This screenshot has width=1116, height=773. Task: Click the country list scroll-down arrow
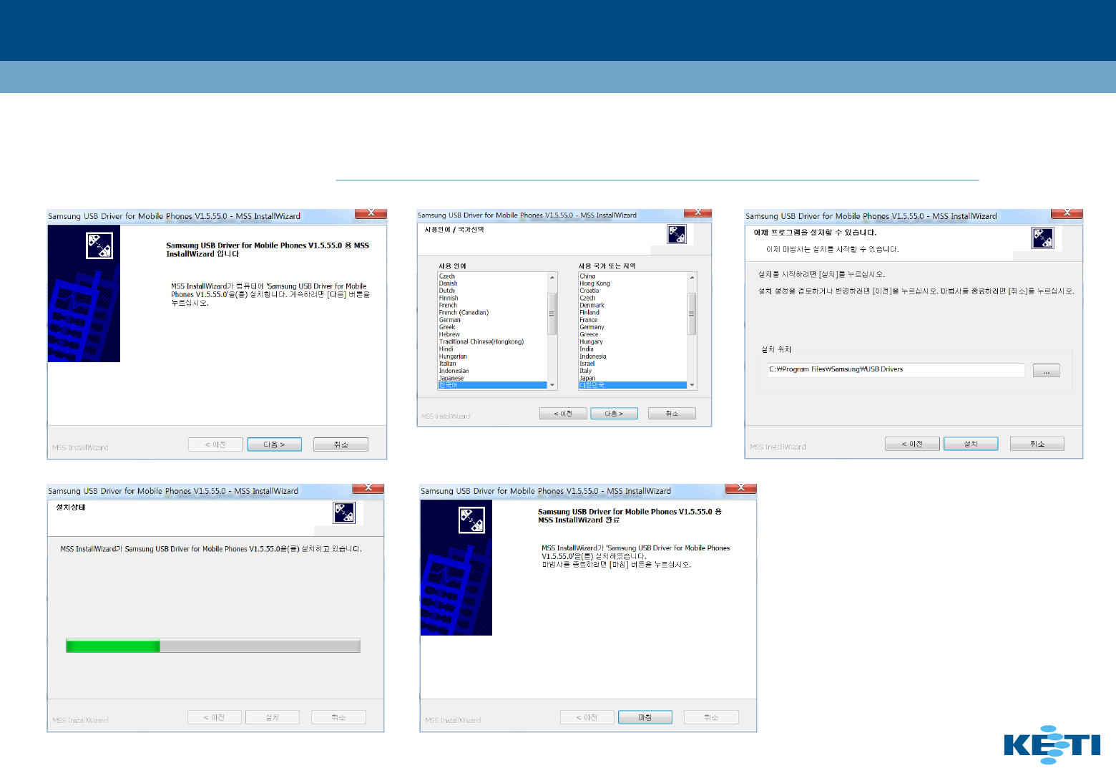click(x=692, y=385)
